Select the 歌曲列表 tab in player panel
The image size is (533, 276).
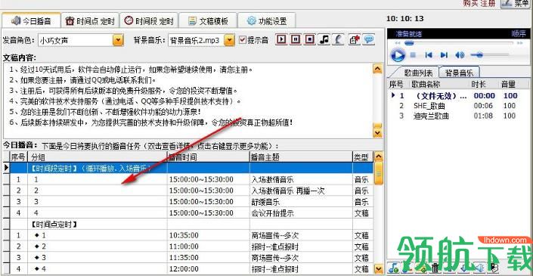point(418,73)
